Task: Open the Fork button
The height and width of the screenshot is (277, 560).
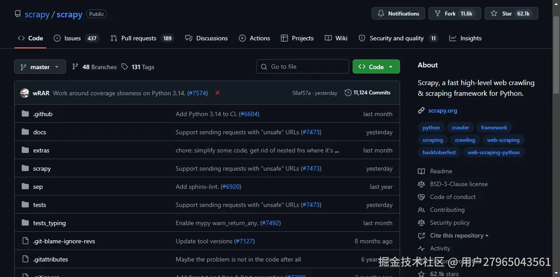Action: 455,14
